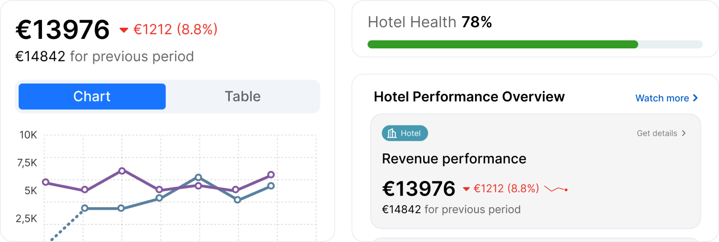Click the hotel building icon in the badge
Screen dimensions: 719x242
tap(392, 134)
